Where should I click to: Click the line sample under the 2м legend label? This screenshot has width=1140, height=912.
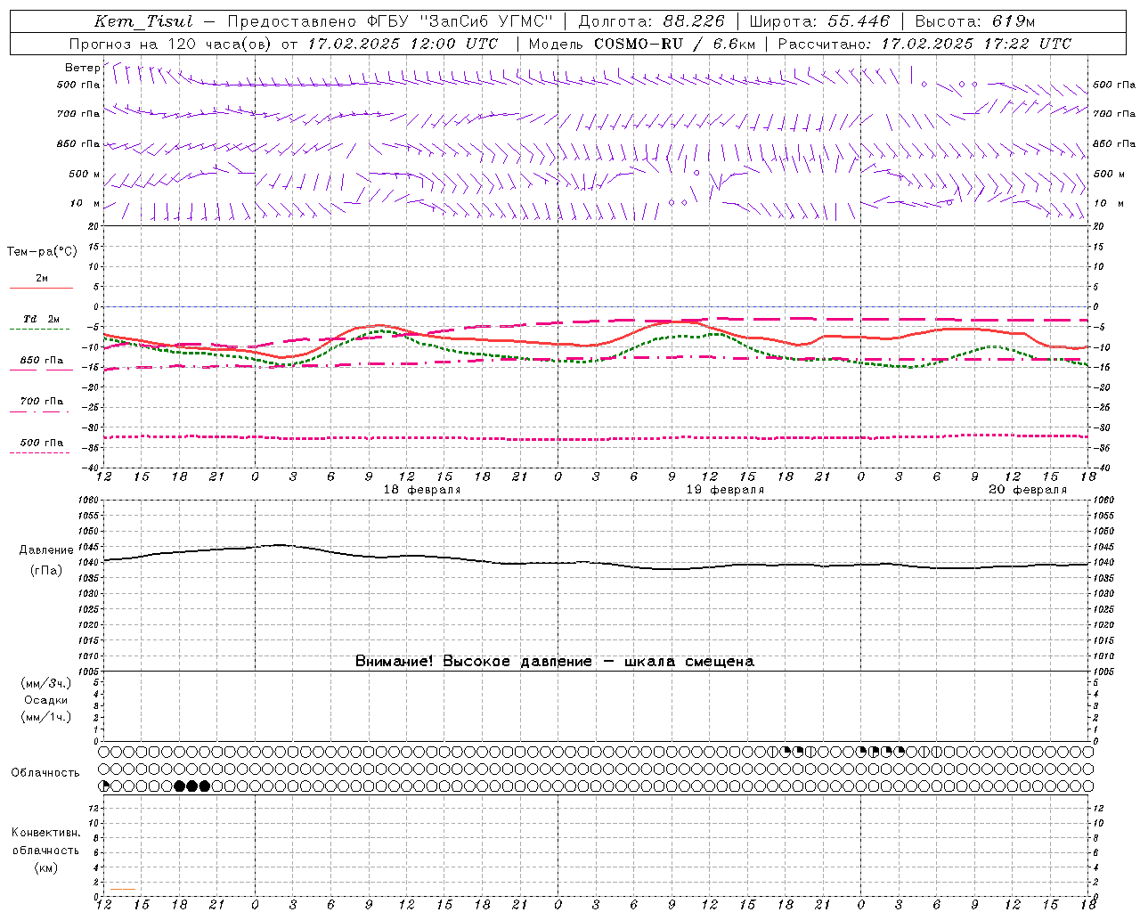coord(41,289)
